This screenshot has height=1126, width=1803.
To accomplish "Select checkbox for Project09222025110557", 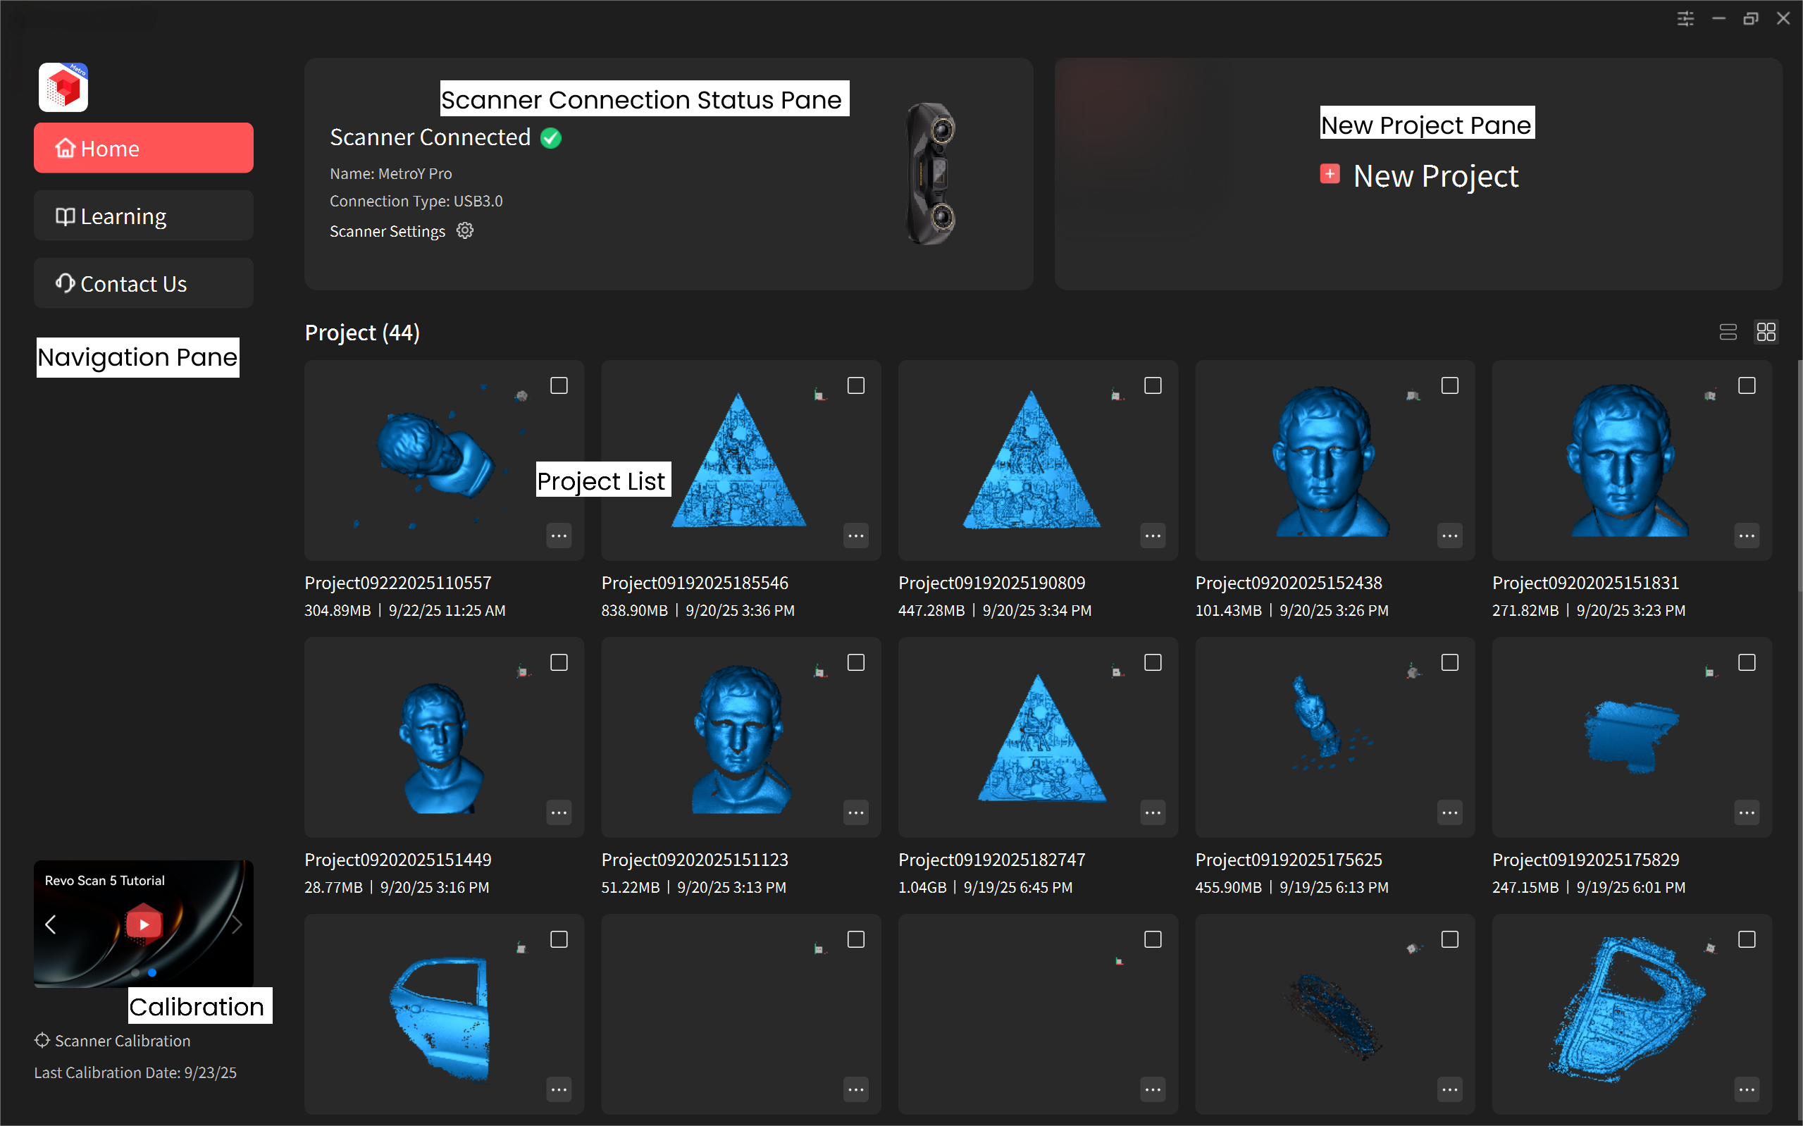I will click(559, 385).
